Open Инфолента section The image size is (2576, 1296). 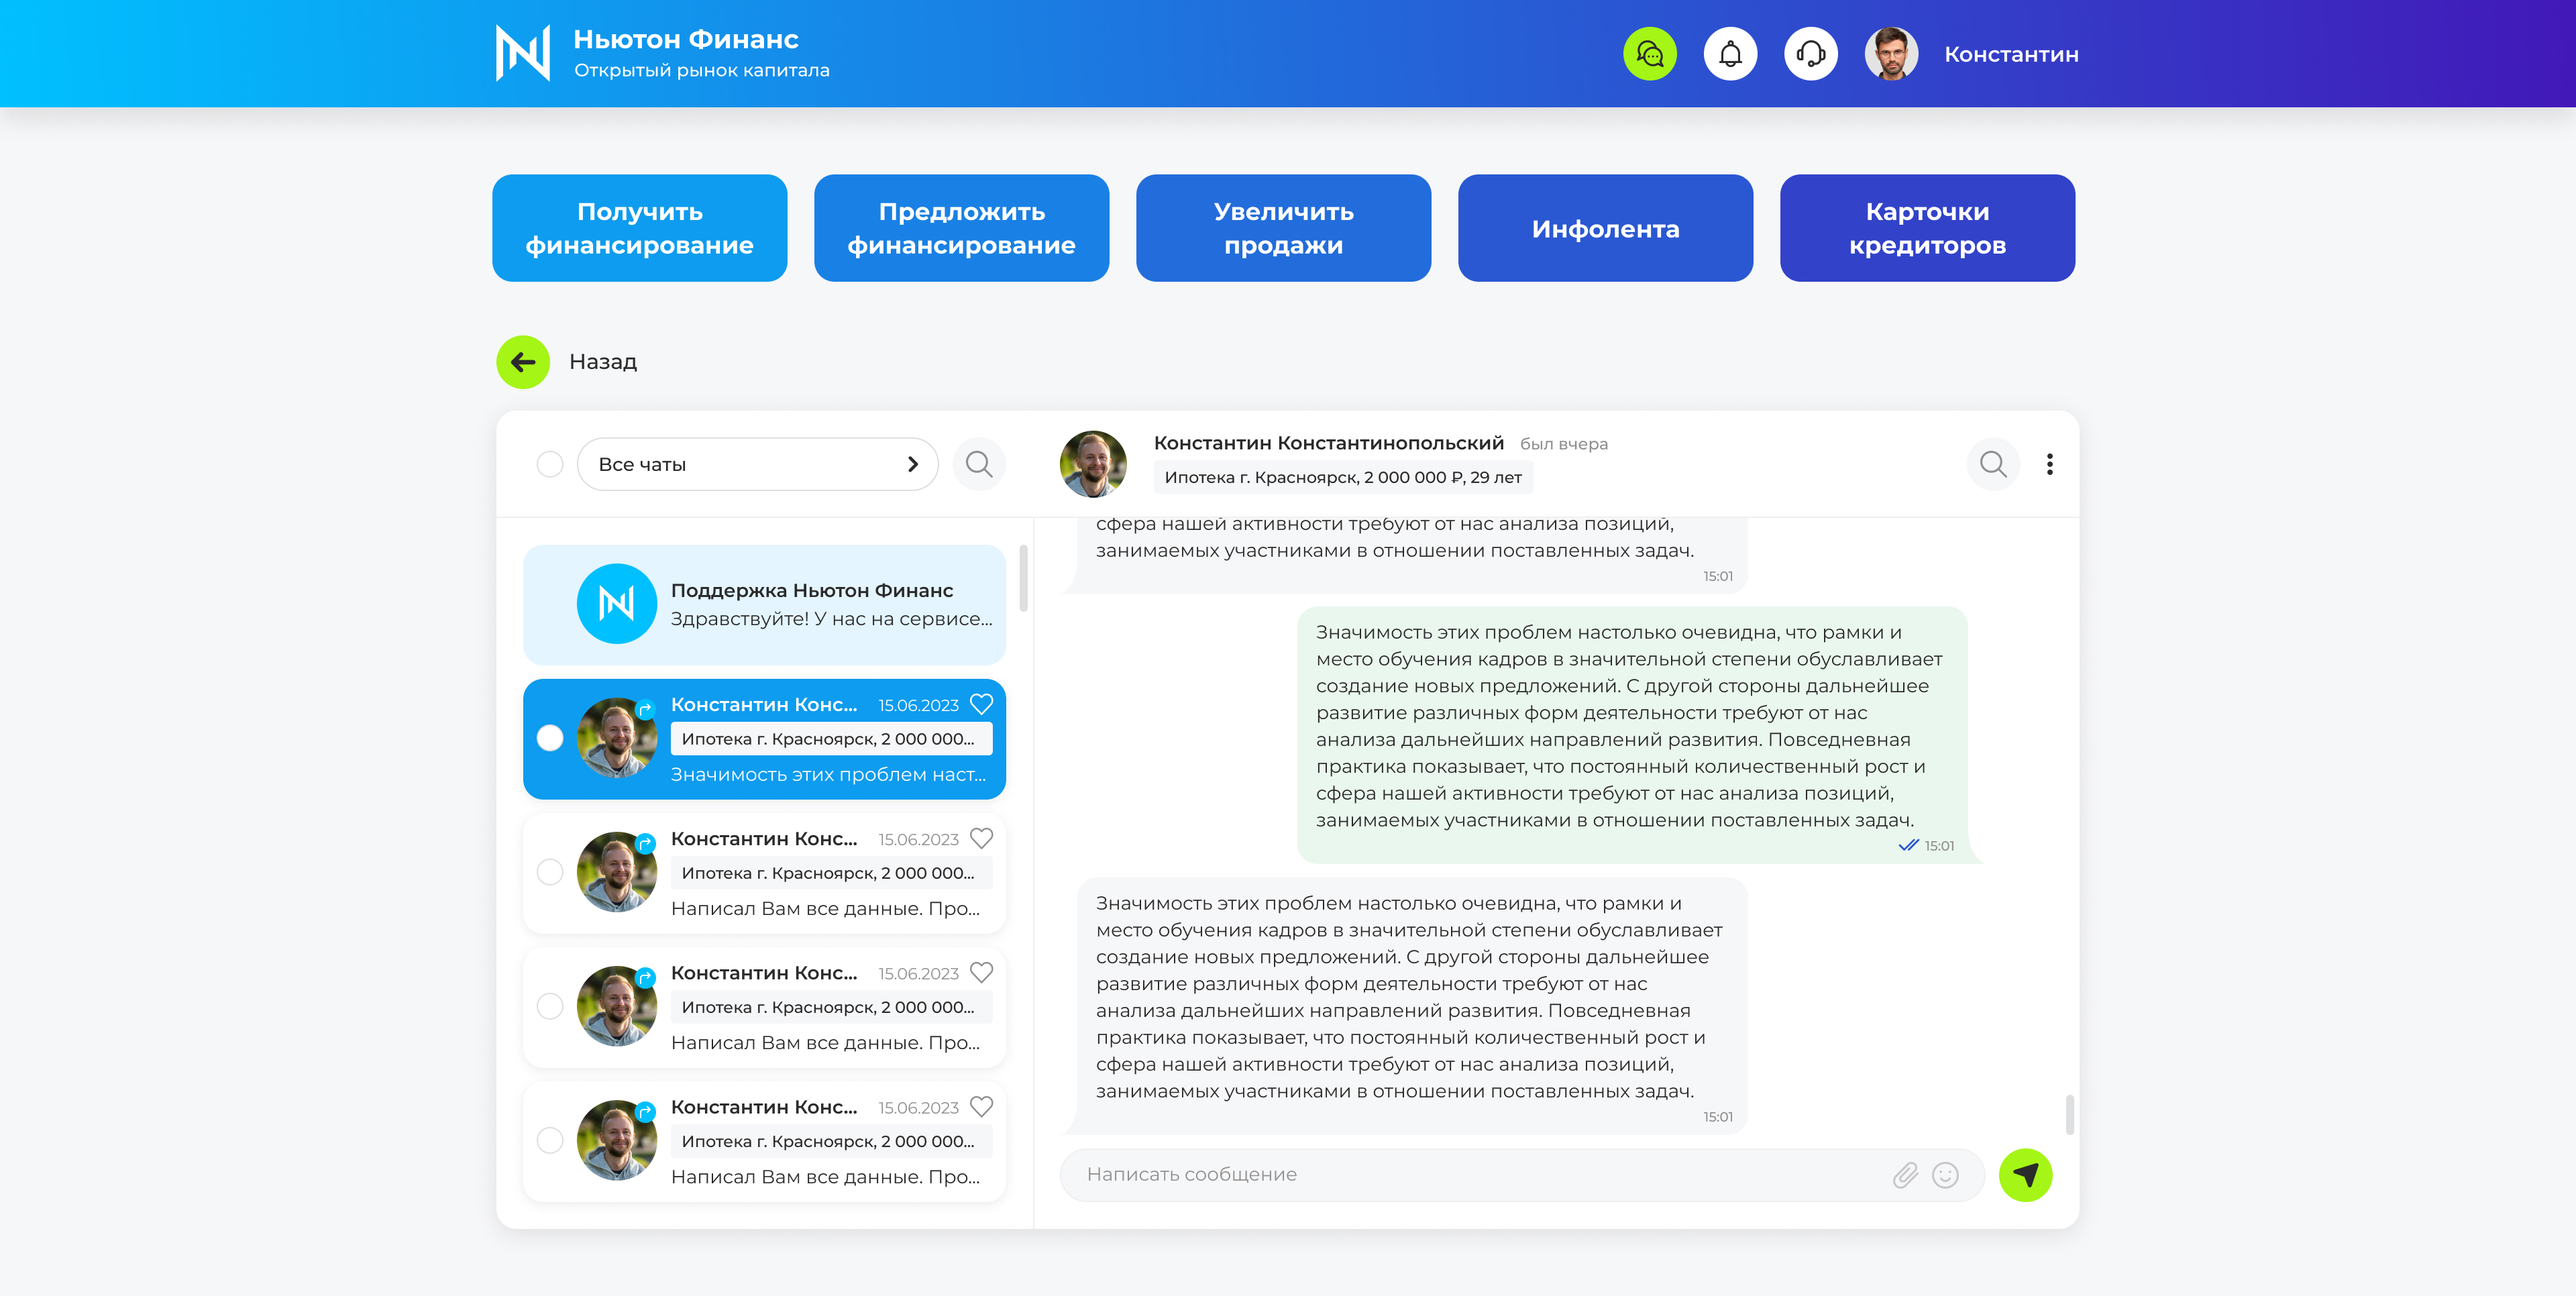point(1606,228)
